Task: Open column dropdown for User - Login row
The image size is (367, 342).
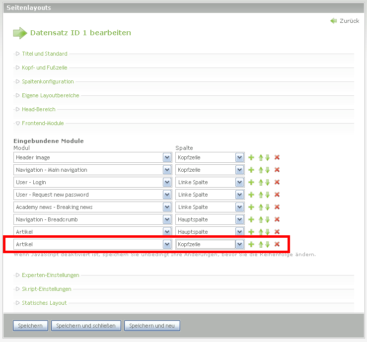Action: coord(239,182)
